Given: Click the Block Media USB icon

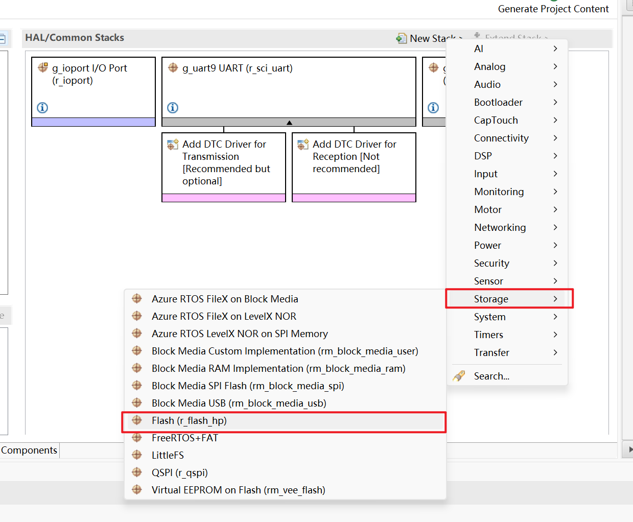Looking at the screenshot, I should click(x=137, y=402).
